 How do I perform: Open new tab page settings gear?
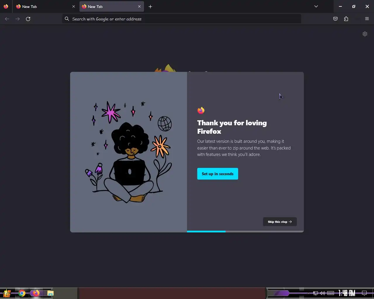pos(365,34)
